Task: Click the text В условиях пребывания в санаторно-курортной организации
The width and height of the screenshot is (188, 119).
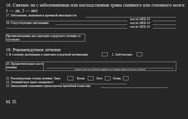Action: click(48, 54)
